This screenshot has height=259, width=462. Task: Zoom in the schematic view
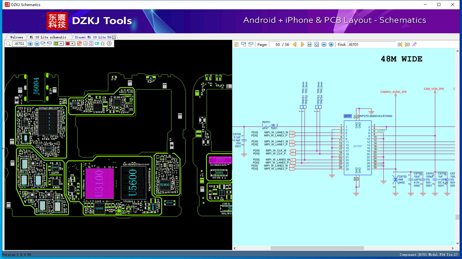click(331, 44)
